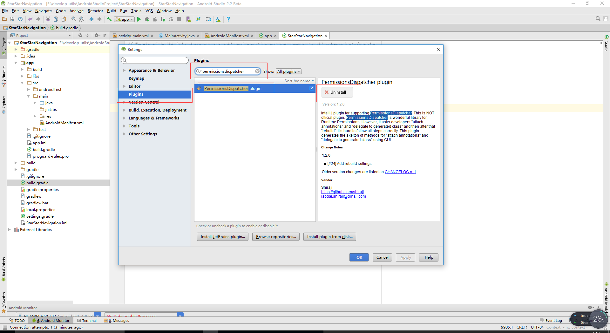The height and width of the screenshot is (333, 610).
Task: Expand the External Libraries tree node
Action: [10, 230]
